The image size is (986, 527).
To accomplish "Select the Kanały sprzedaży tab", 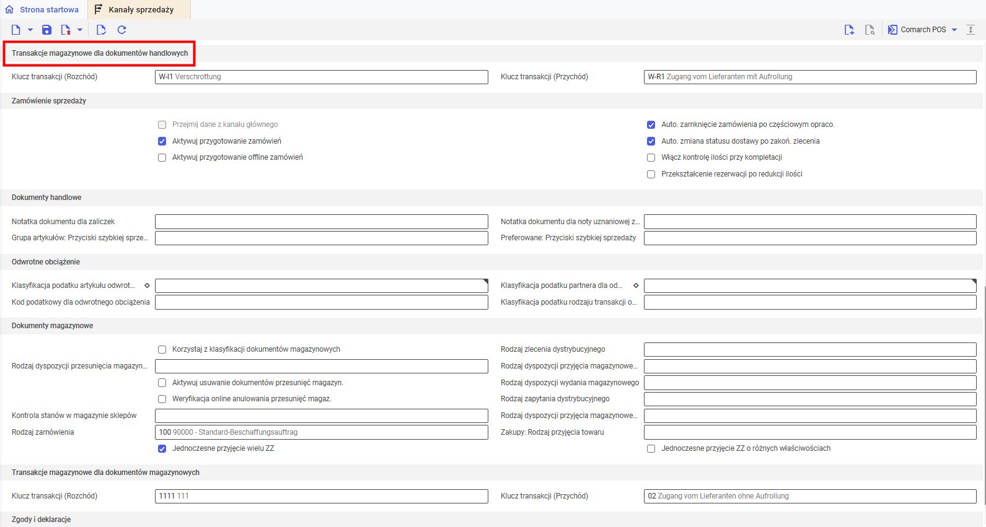I will [x=139, y=10].
